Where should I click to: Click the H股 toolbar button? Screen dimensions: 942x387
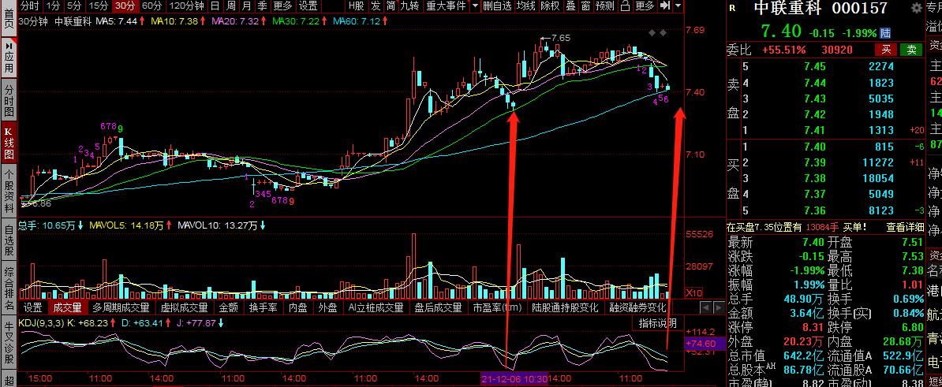point(357,6)
